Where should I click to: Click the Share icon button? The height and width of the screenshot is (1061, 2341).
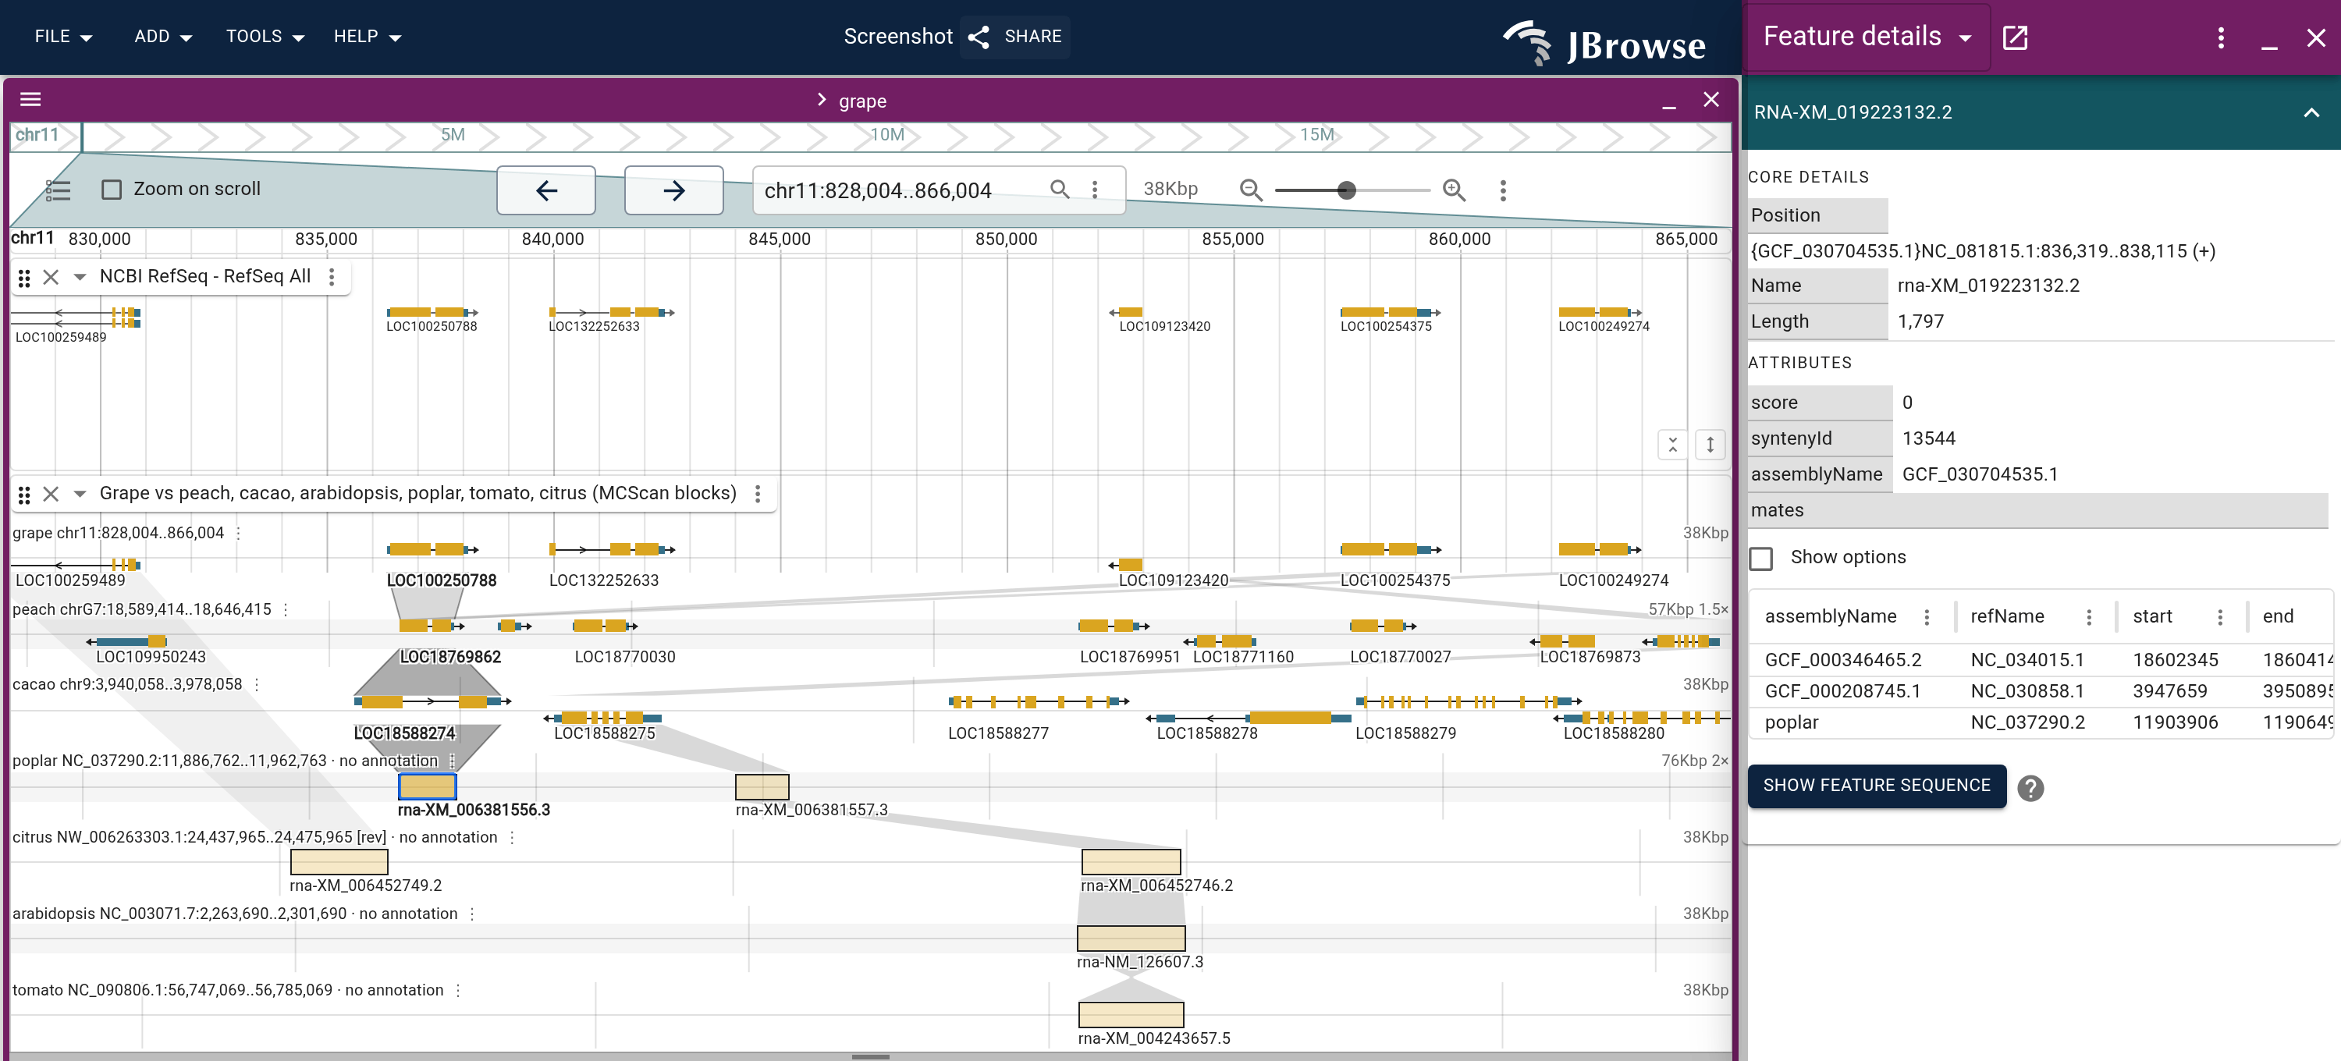click(x=1015, y=37)
